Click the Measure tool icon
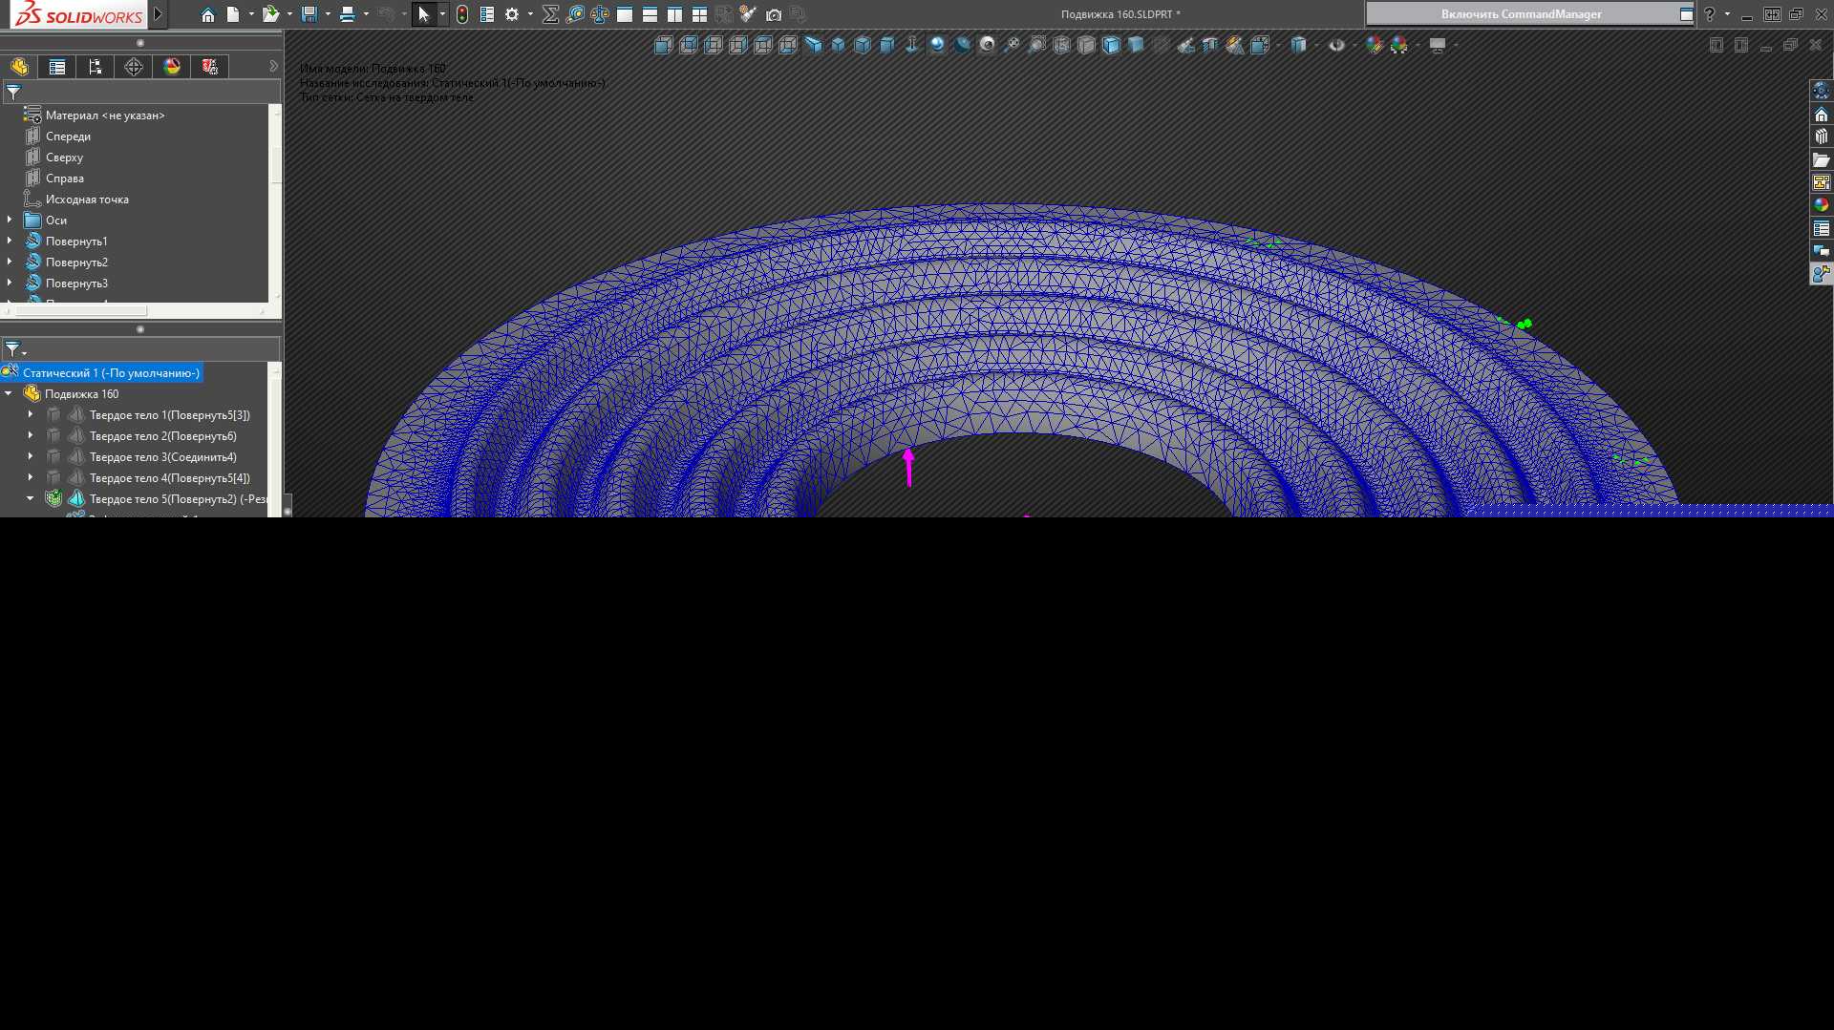Viewport: 1834px width, 1030px height. (575, 14)
